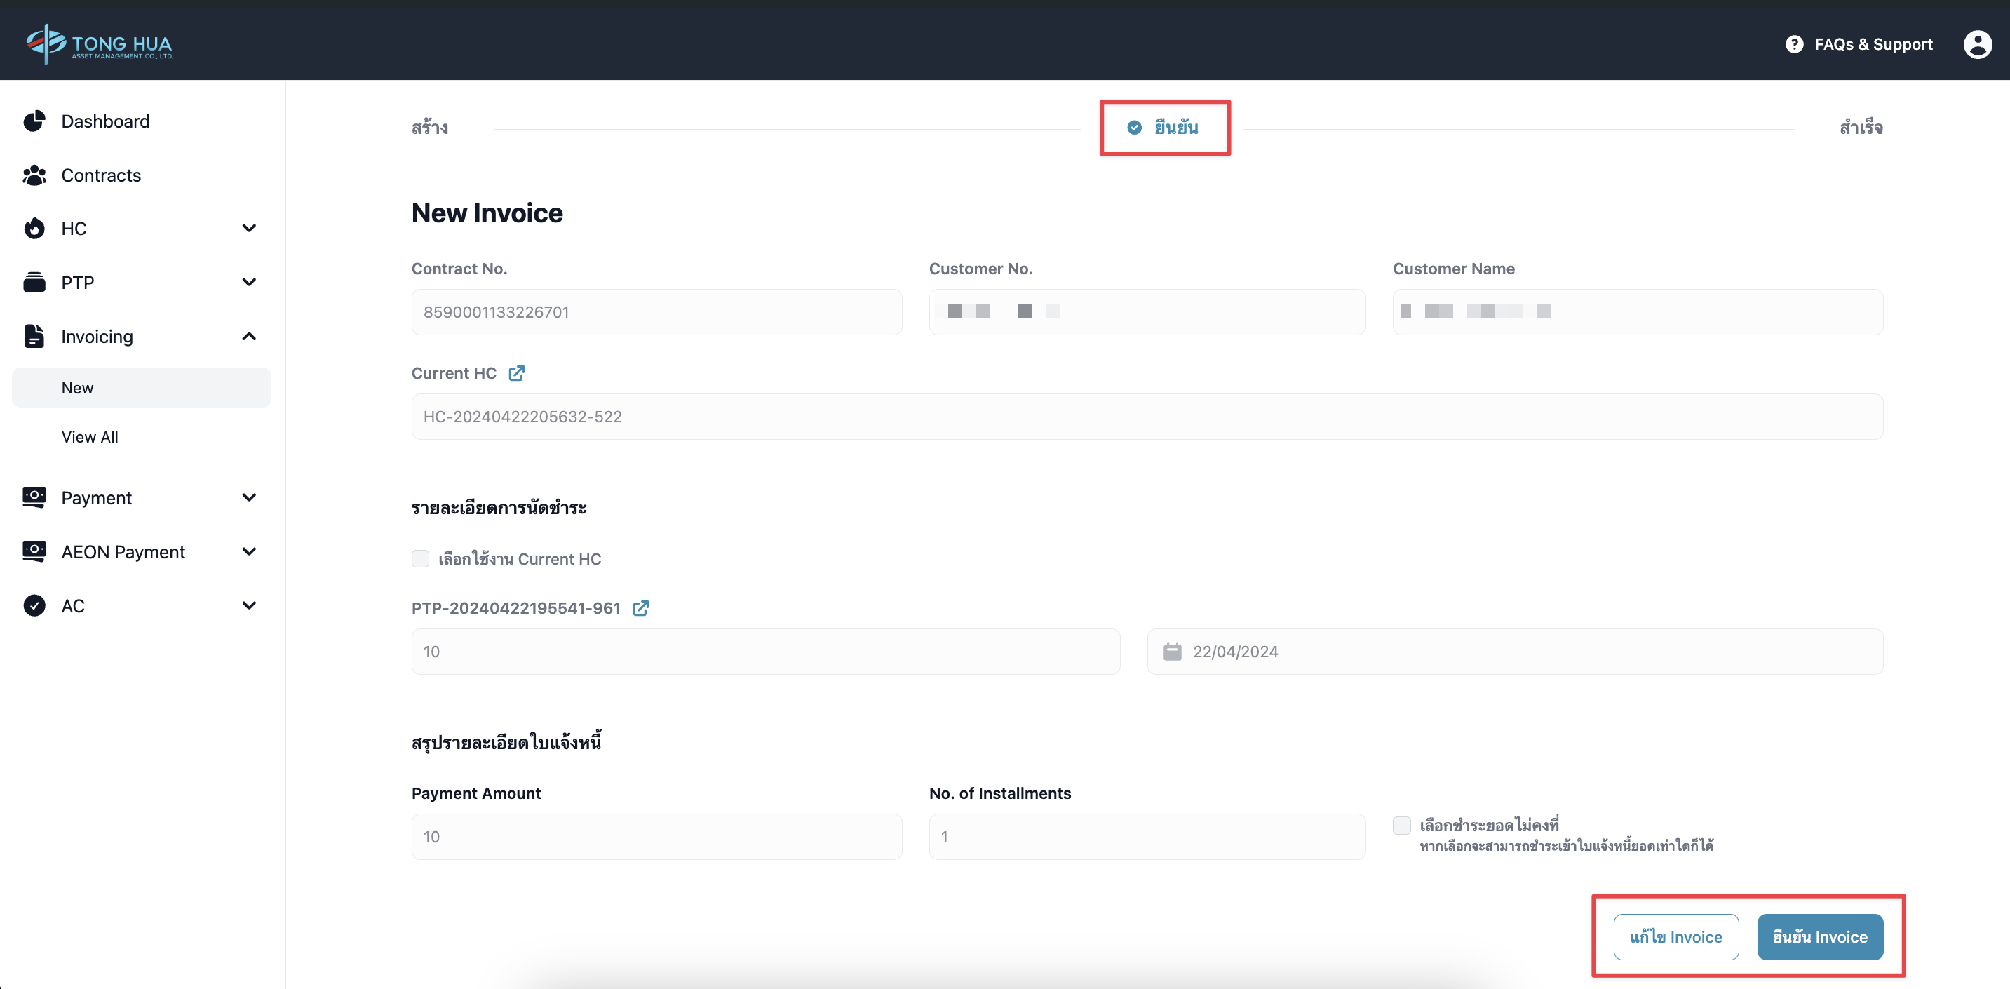Enable the Current HC usage checkbox
Image resolution: width=2010 pixels, height=989 pixels.
(x=421, y=559)
